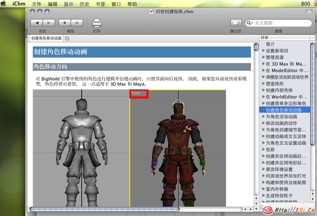
Task: Click the magnifier icon in search field
Action: coord(251,23)
